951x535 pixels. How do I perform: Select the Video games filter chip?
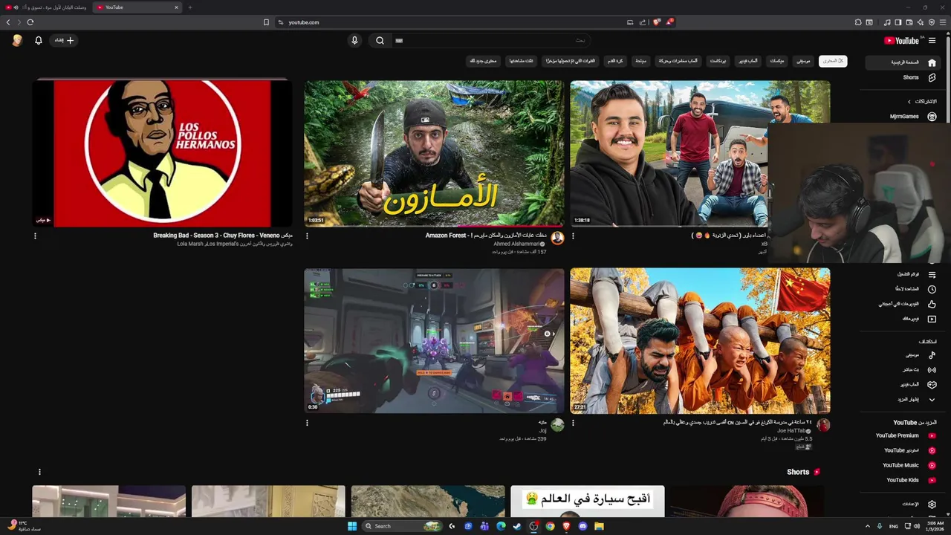tap(747, 61)
